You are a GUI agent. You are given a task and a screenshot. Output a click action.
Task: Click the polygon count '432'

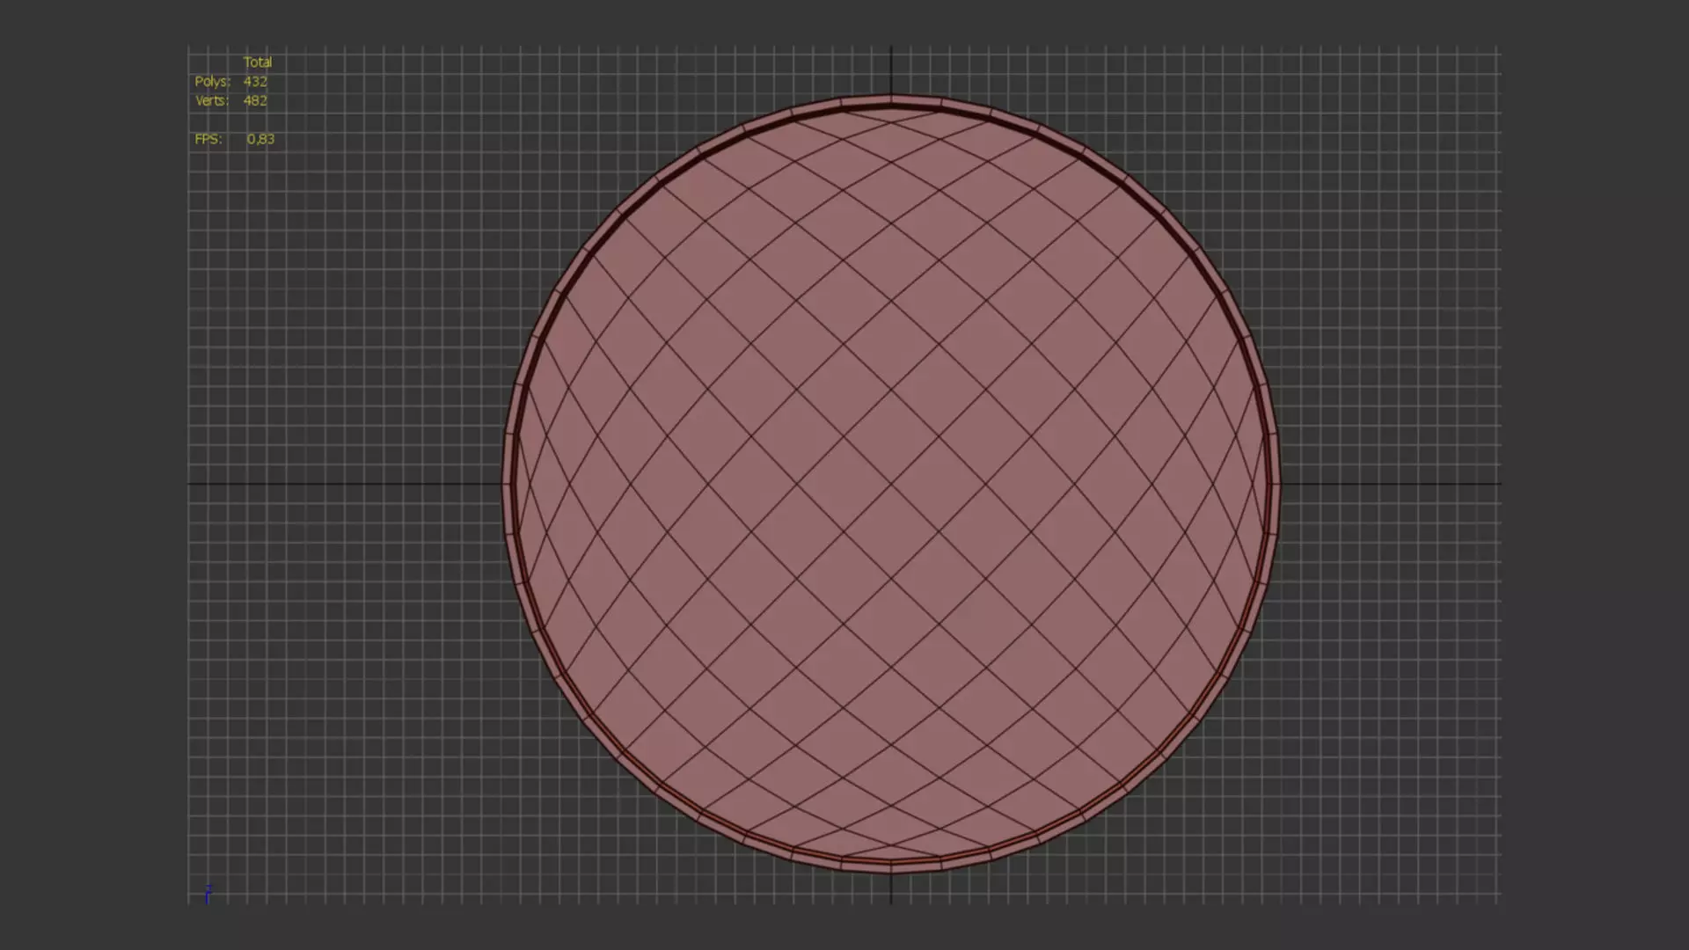[255, 82]
